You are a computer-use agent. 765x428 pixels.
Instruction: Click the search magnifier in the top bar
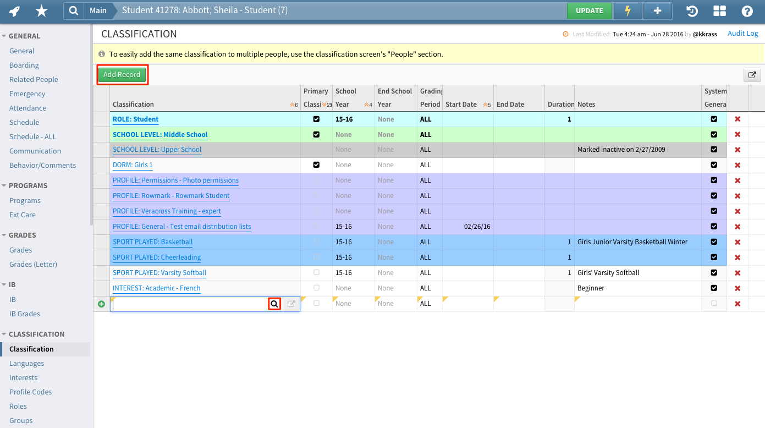pos(74,10)
